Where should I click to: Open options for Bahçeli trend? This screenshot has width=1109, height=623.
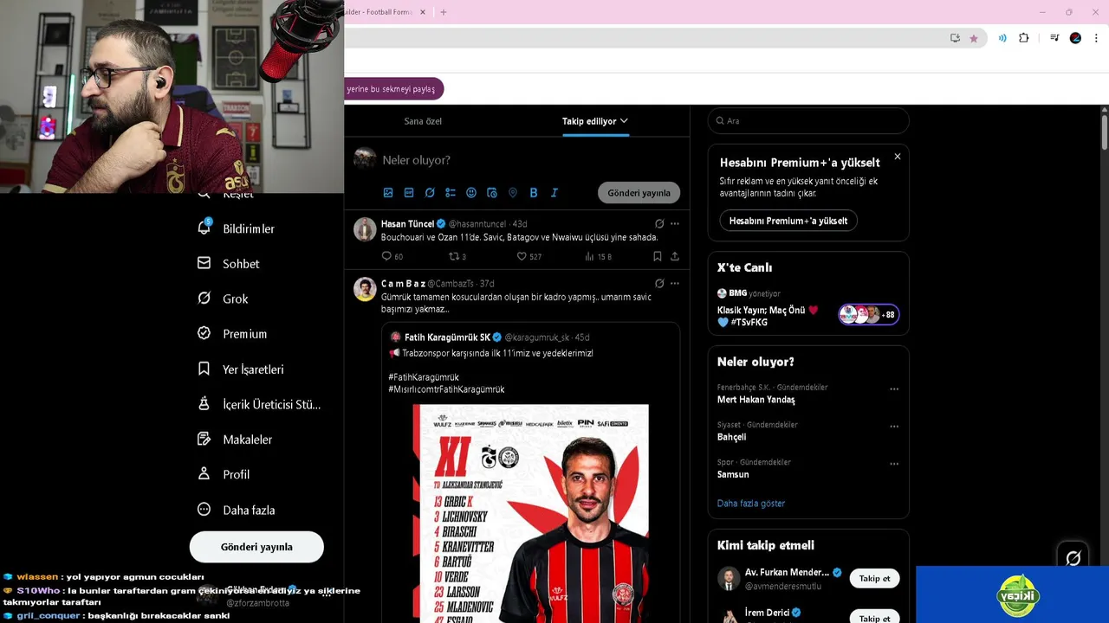tap(894, 427)
